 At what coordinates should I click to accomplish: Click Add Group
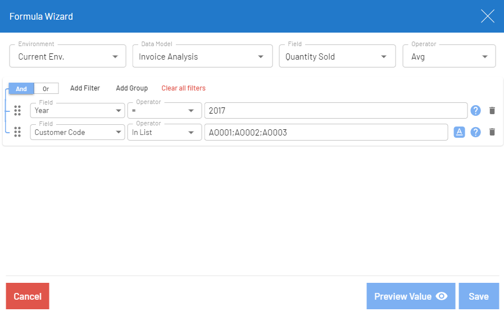point(132,88)
